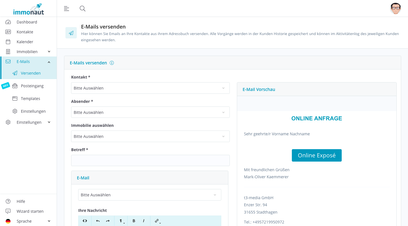The width and height of the screenshot is (408, 226).
Task: Open the Kontakt dropdown
Action: [150, 88]
